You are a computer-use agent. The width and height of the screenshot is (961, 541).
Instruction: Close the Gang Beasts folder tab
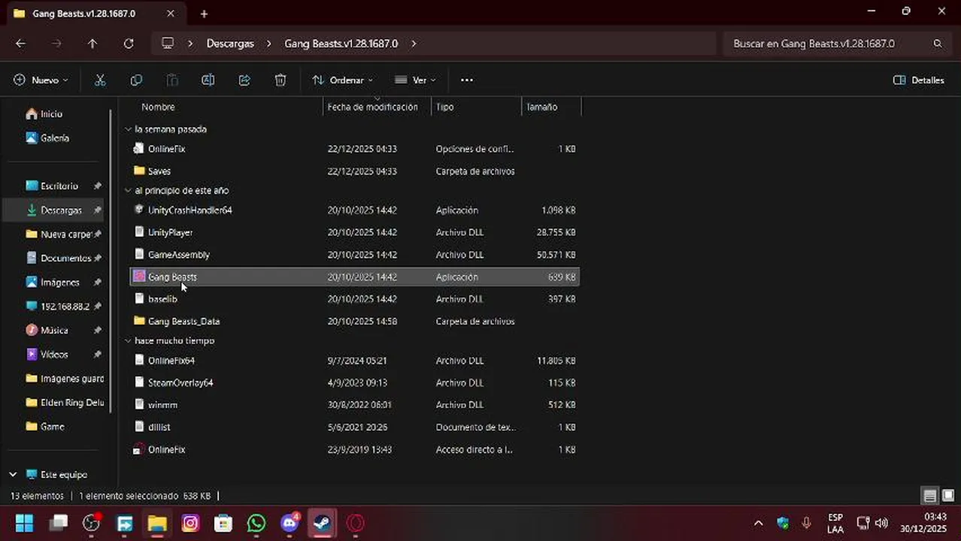click(x=171, y=14)
